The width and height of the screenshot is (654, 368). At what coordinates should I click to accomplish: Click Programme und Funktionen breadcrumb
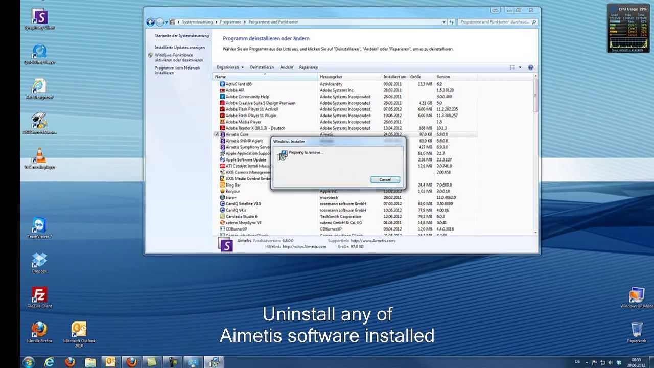(273, 22)
